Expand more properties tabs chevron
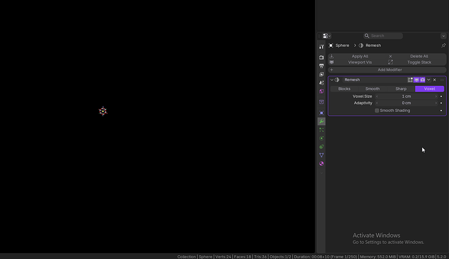 (321, 172)
